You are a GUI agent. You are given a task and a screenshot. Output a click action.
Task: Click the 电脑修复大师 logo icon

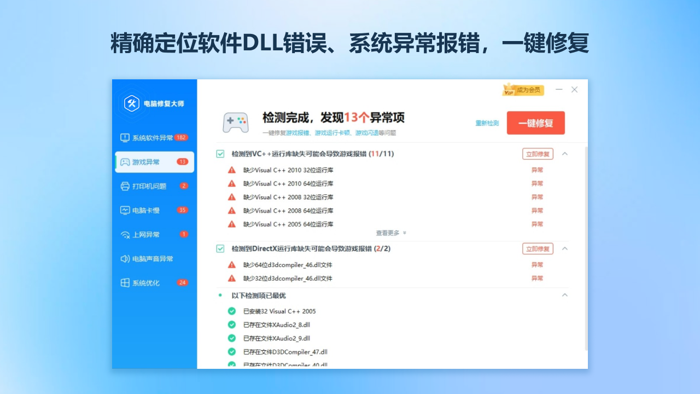coord(132,103)
